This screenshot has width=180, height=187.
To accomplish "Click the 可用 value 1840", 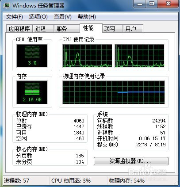I will point(79,133).
